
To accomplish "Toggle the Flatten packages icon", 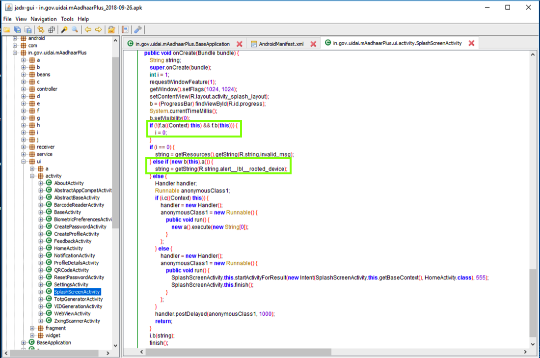I will click(x=51, y=29).
